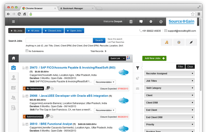Open the chat messages icon
This screenshot has width=206, height=132.
(x=141, y=22)
